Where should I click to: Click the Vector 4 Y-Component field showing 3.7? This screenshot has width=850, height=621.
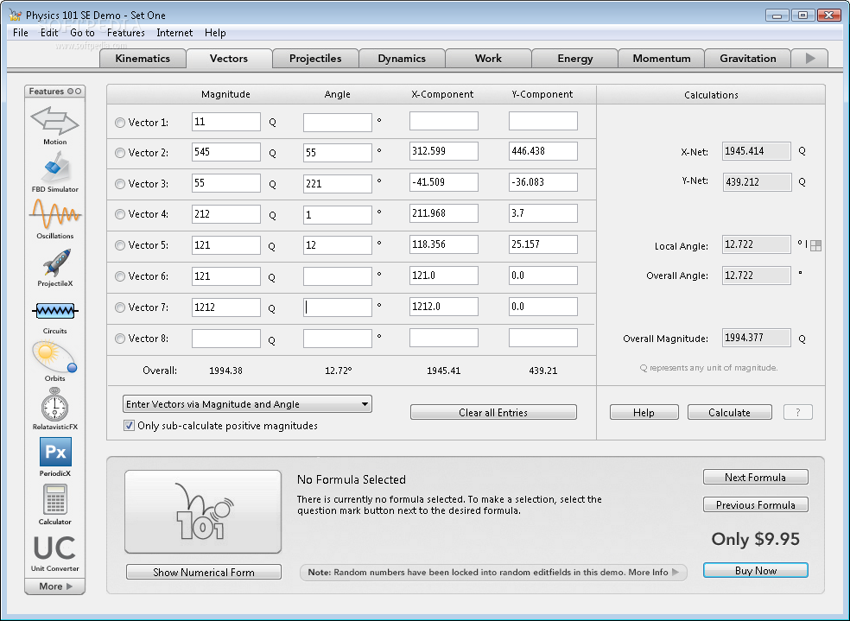coord(543,213)
